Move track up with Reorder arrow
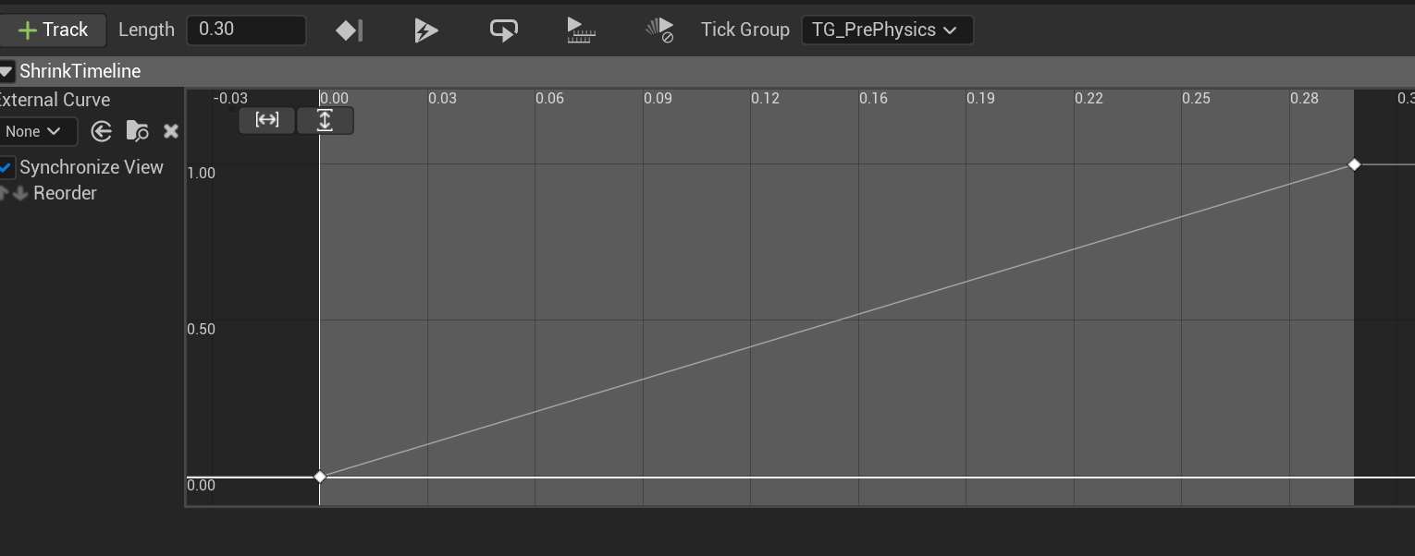The height and width of the screenshot is (556, 1415). 4,193
